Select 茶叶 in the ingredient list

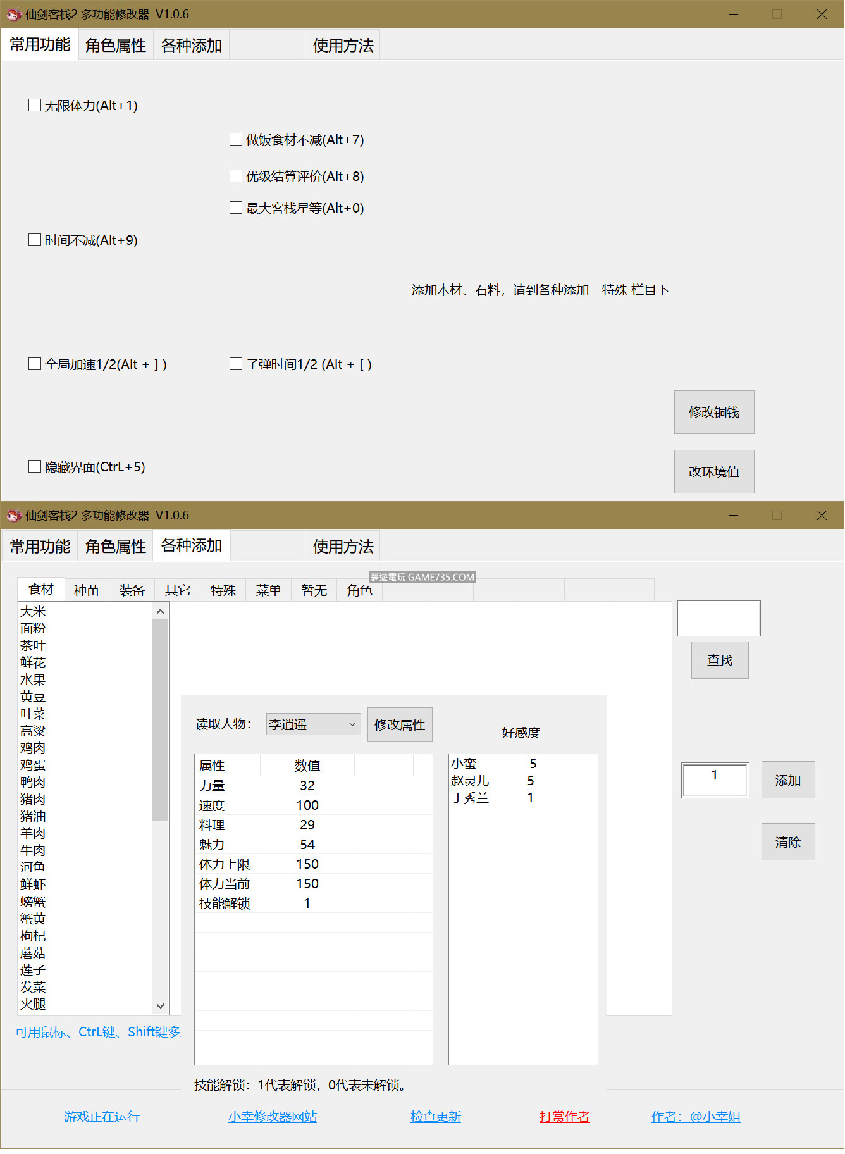(x=33, y=646)
